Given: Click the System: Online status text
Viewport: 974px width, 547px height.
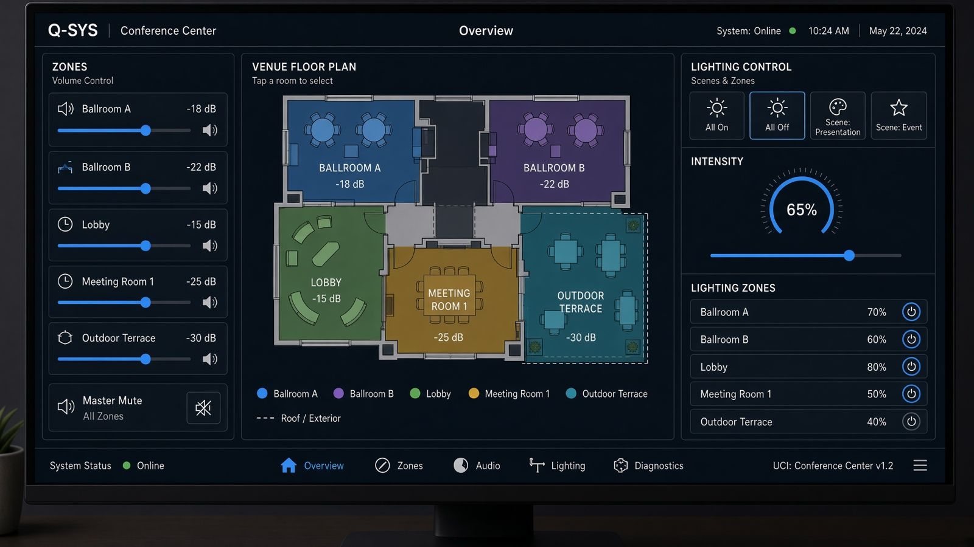Looking at the screenshot, I should (749, 31).
